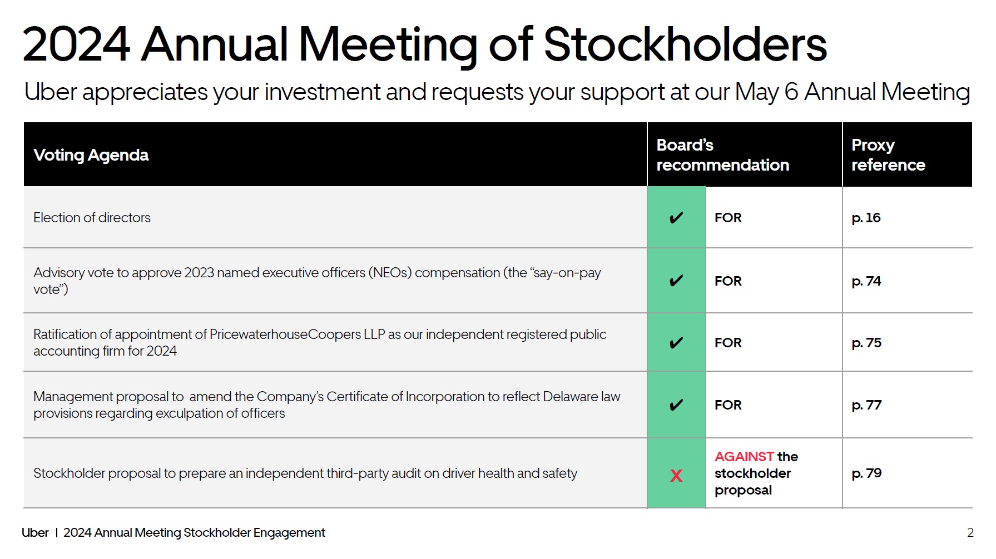Select the Election of directors agenda item
Screen dimensions: 996x559
point(92,218)
